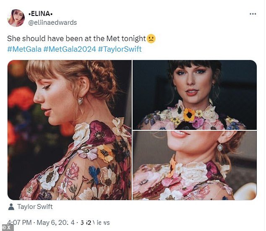The image size is (266, 231).
Task: Open the Taylor Swift tagged person label
Action: click(35, 207)
